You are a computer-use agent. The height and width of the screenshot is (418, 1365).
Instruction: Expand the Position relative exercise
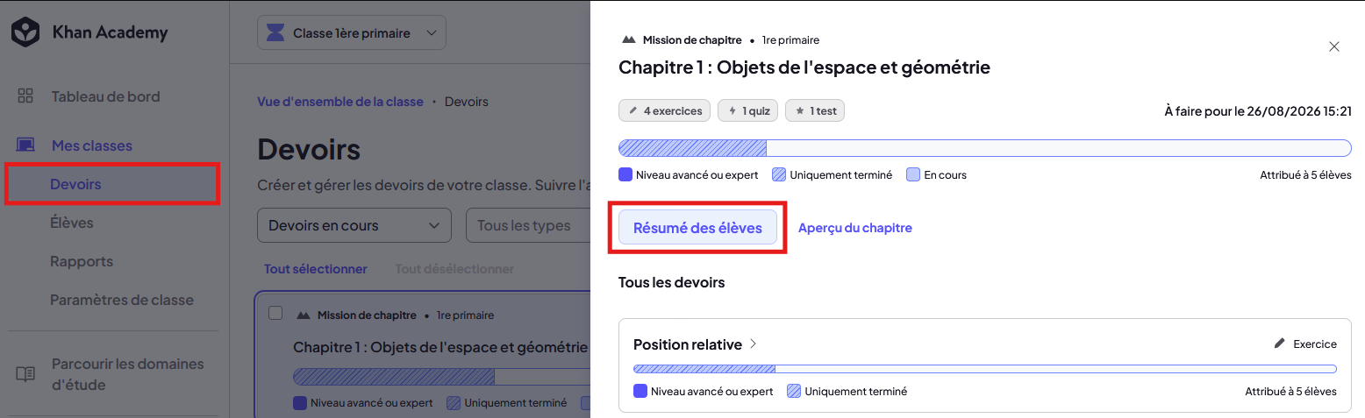(x=695, y=344)
